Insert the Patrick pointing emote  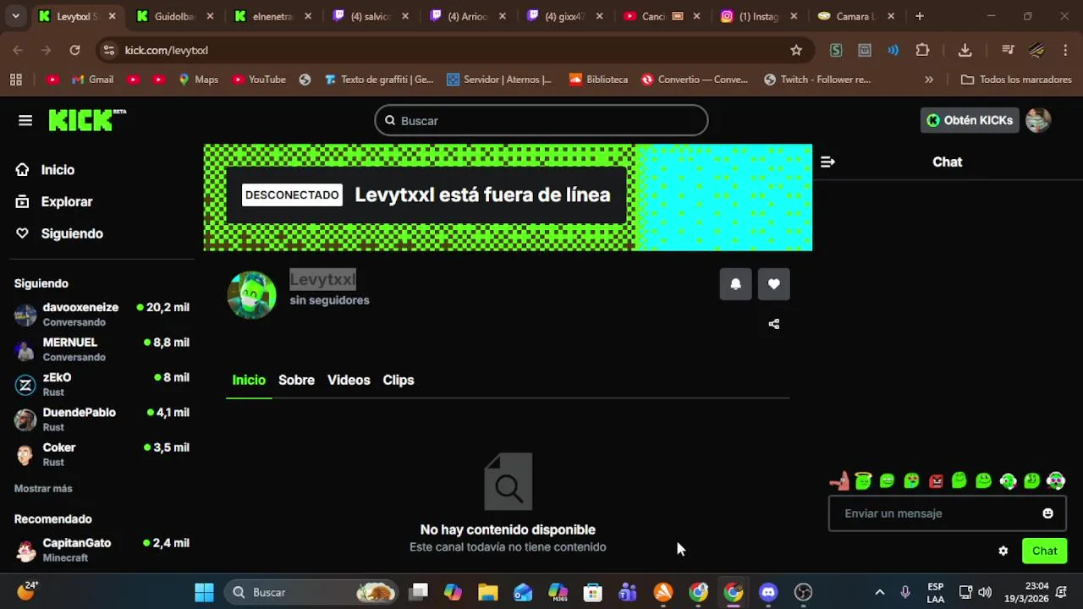(x=839, y=481)
